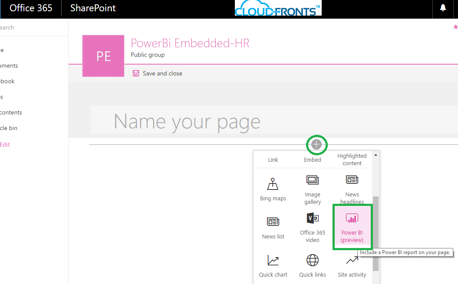Click the plus add web part button
Image resolution: width=458 pixels, height=284 pixels.
[316, 144]
